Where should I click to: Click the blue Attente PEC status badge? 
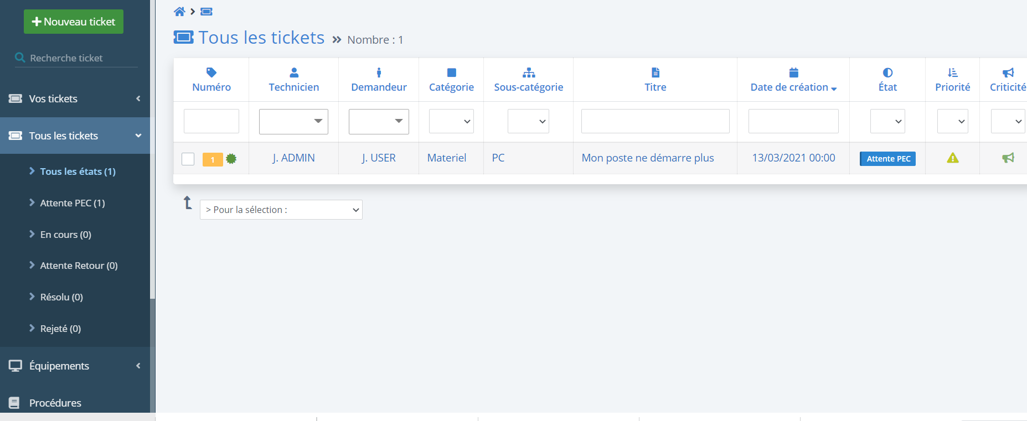click(x=887, y=159)
